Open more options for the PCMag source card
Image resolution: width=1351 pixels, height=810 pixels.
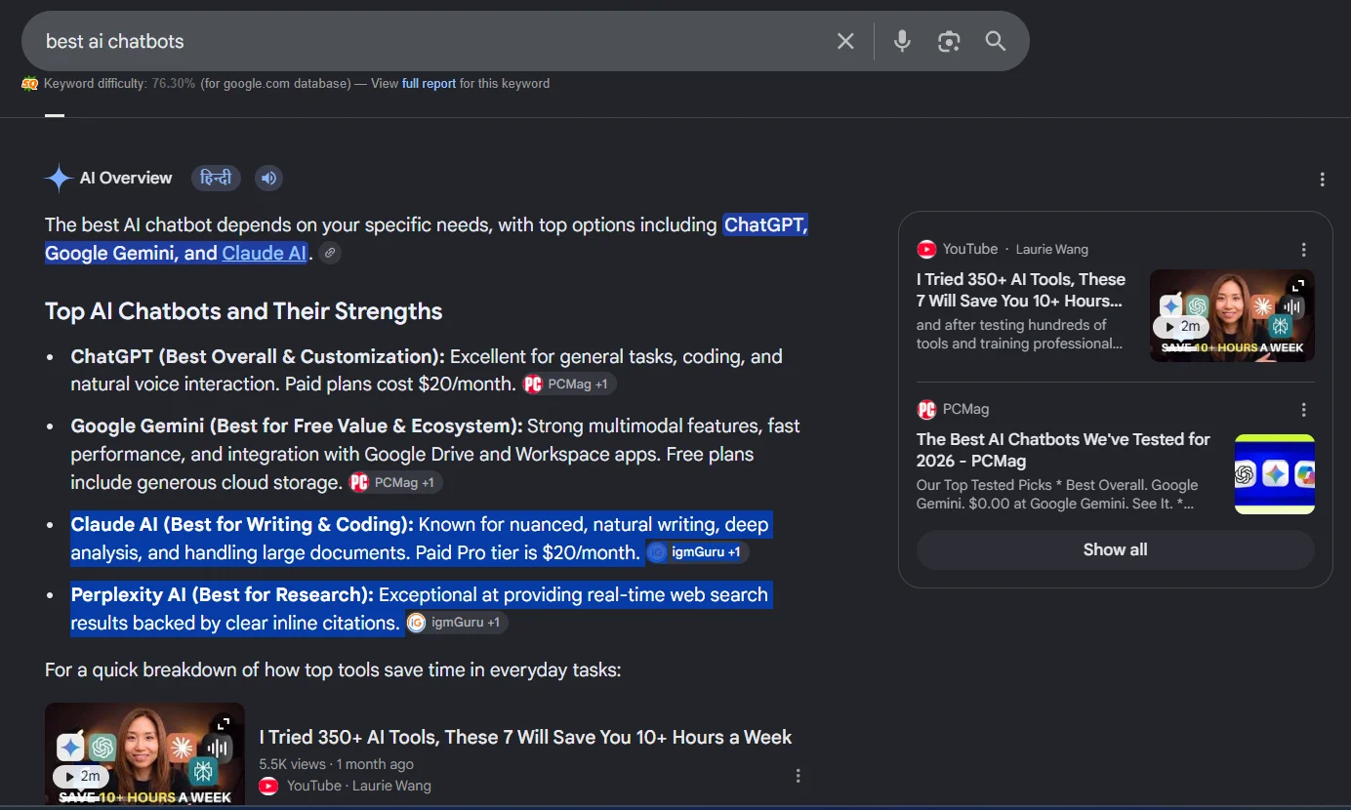(x=1303, y=410)
